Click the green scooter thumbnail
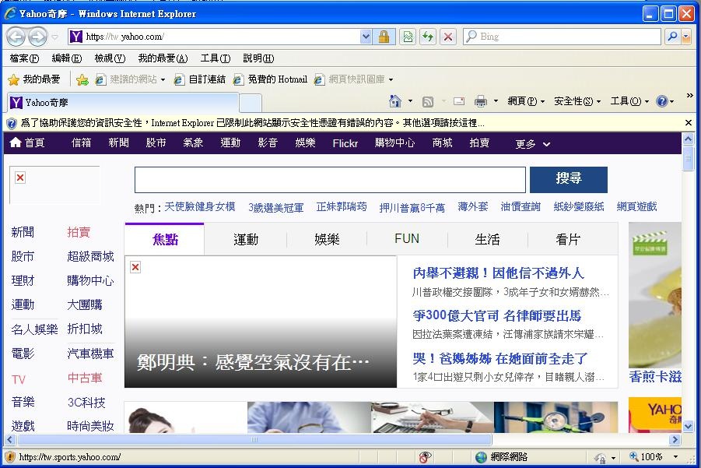The height and width of the screenshot is (468, 701). pos(556,417)
